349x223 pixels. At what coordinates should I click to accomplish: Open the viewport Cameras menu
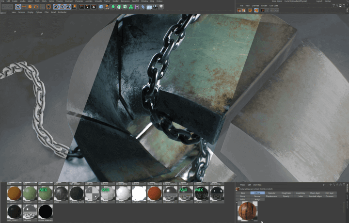[x=22, y=12]
